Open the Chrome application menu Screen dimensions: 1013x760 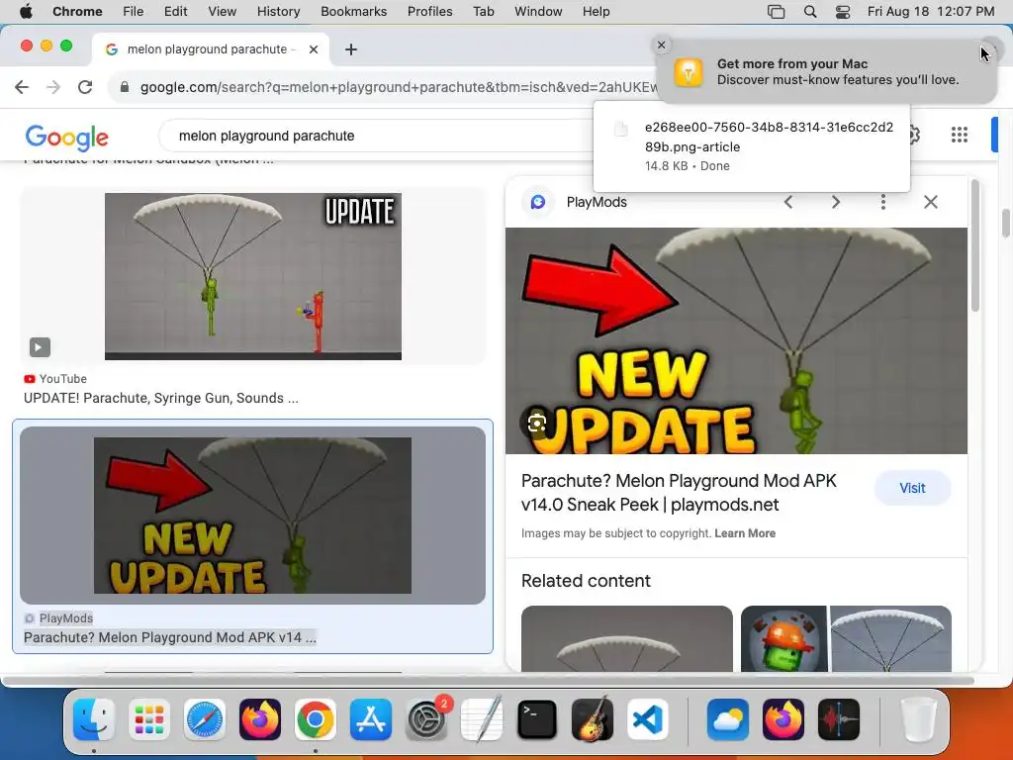point(77,12)
